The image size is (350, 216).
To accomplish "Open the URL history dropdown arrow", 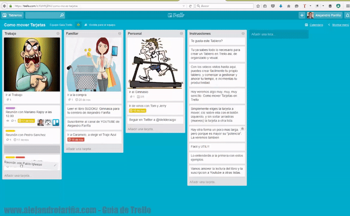I will click(184, 6).
